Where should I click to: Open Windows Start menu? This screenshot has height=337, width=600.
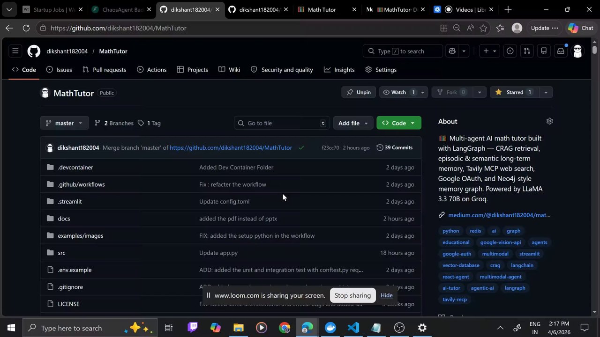click(x=11, y=328)
